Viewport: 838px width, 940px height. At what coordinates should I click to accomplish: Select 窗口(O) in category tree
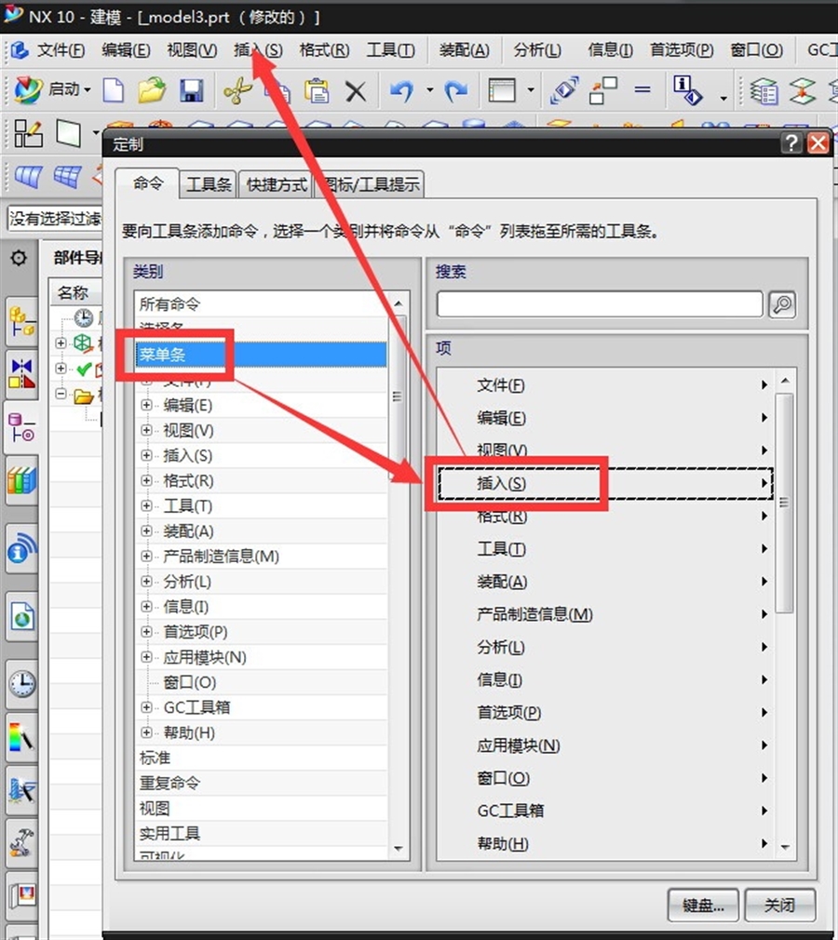190,682
